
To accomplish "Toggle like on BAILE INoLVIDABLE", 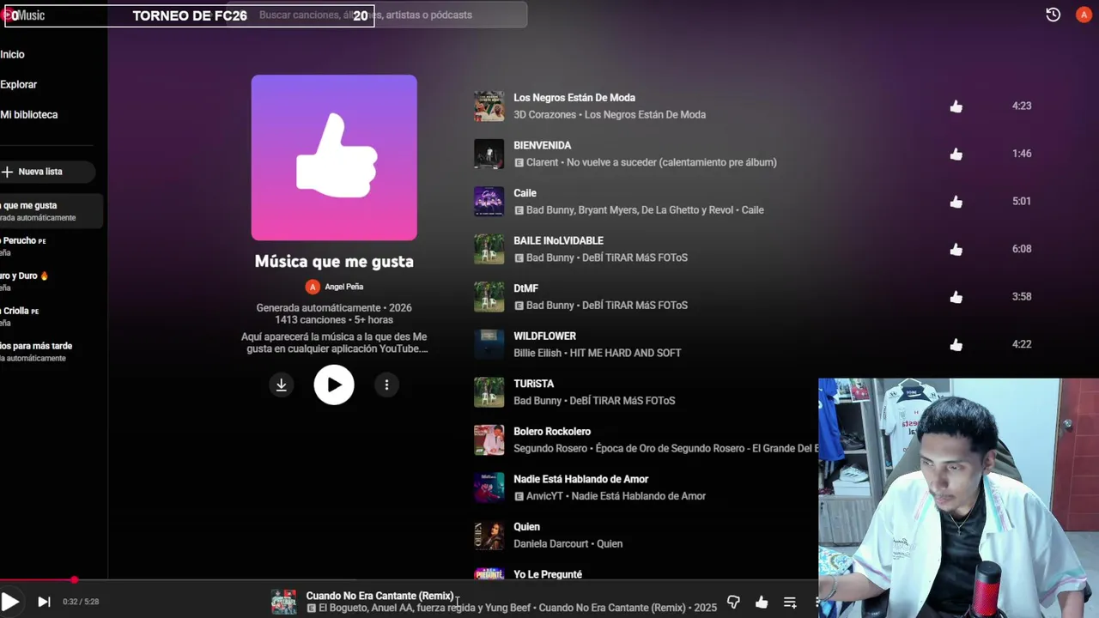I will [x=956, y=249].
